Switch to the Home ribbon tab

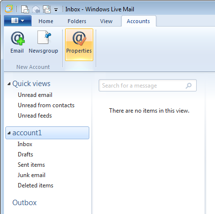[x=46, y=21]
